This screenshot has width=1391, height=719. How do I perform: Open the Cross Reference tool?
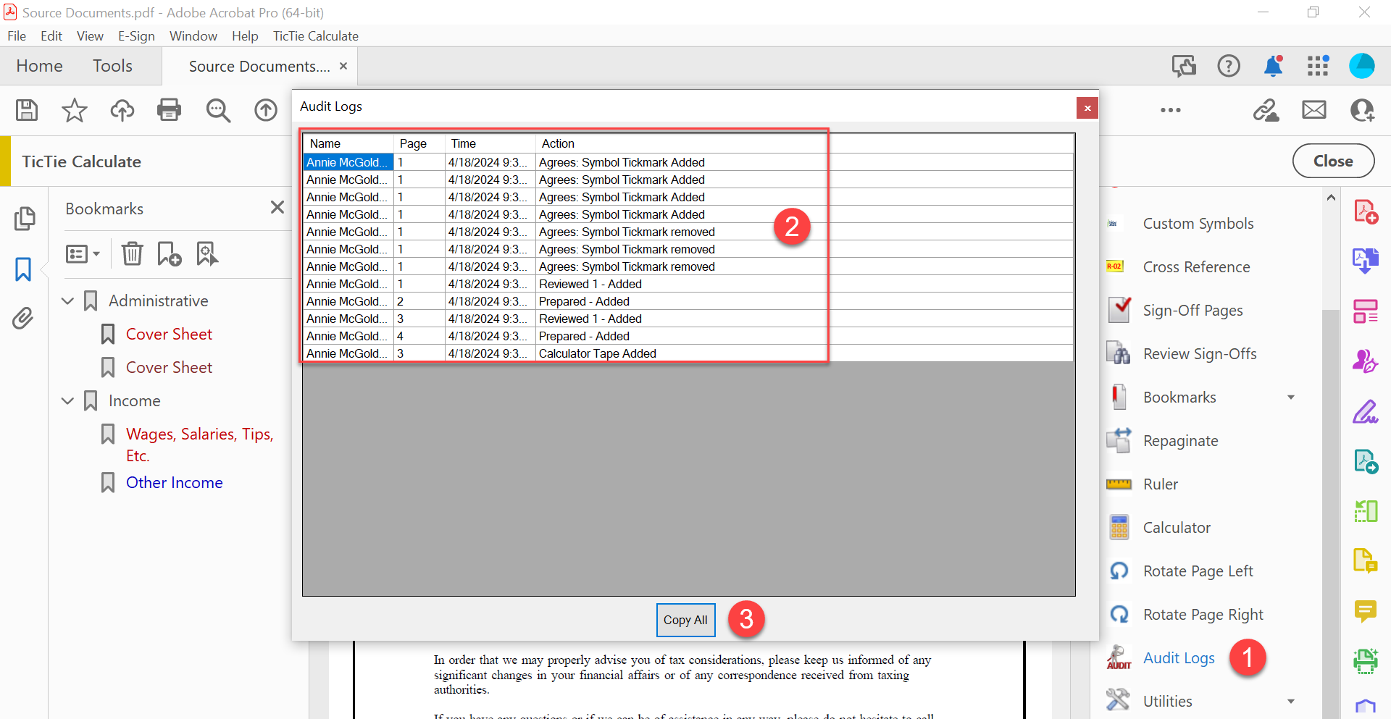(x=1196, y=266)
